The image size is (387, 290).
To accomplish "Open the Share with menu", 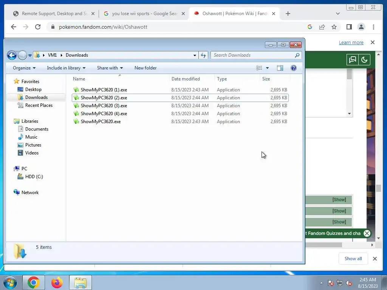I will pyautogui.click(x=110, y=68).
